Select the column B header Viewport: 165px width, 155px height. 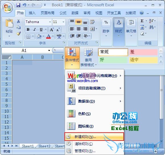[x=42, y=57]
